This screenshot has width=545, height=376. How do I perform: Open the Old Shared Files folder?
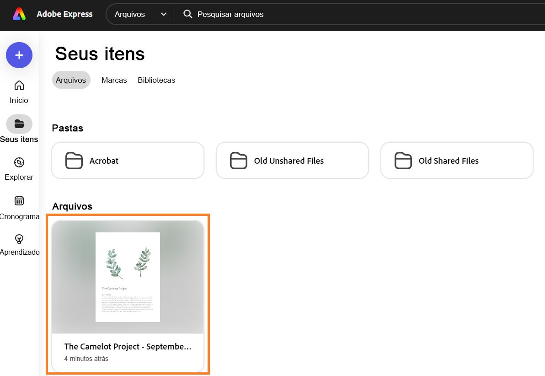tap(457, 161)
